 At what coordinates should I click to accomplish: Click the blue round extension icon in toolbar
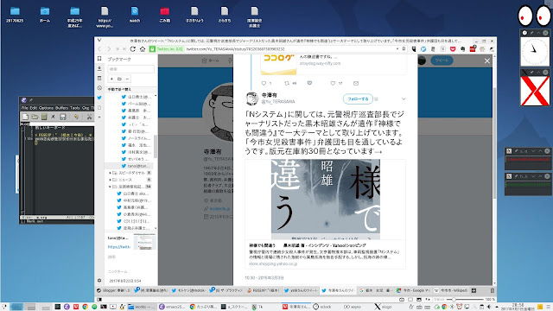423,49
